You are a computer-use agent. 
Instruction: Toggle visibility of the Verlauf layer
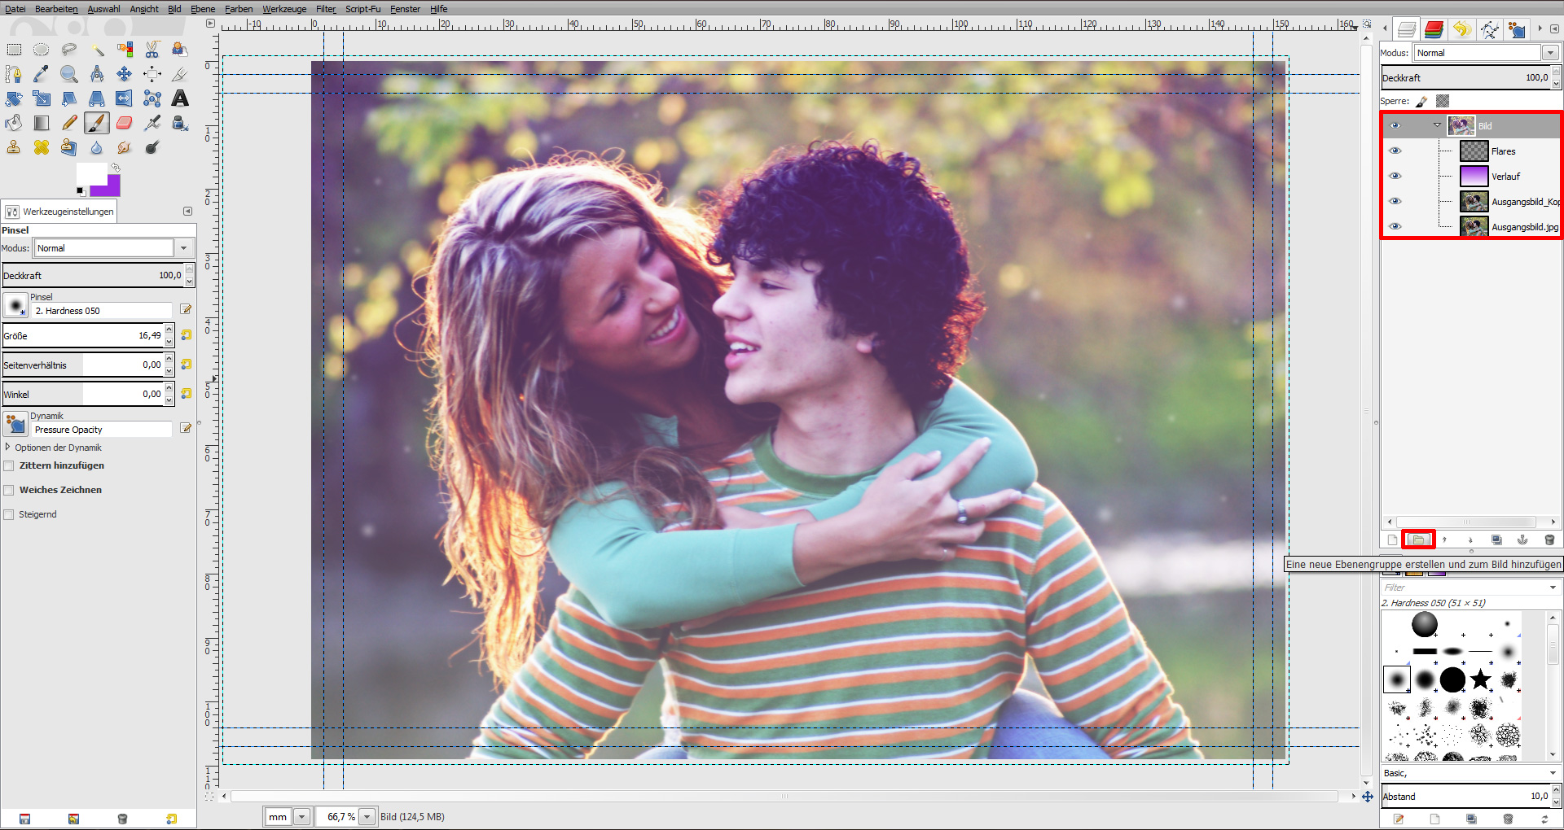tap(1395, 176)
